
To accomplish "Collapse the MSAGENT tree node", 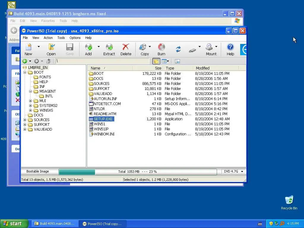I will (31, 91).
